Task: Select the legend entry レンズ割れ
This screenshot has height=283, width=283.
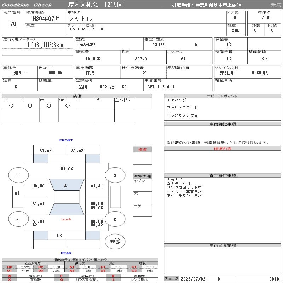Action: coord(139,279)
